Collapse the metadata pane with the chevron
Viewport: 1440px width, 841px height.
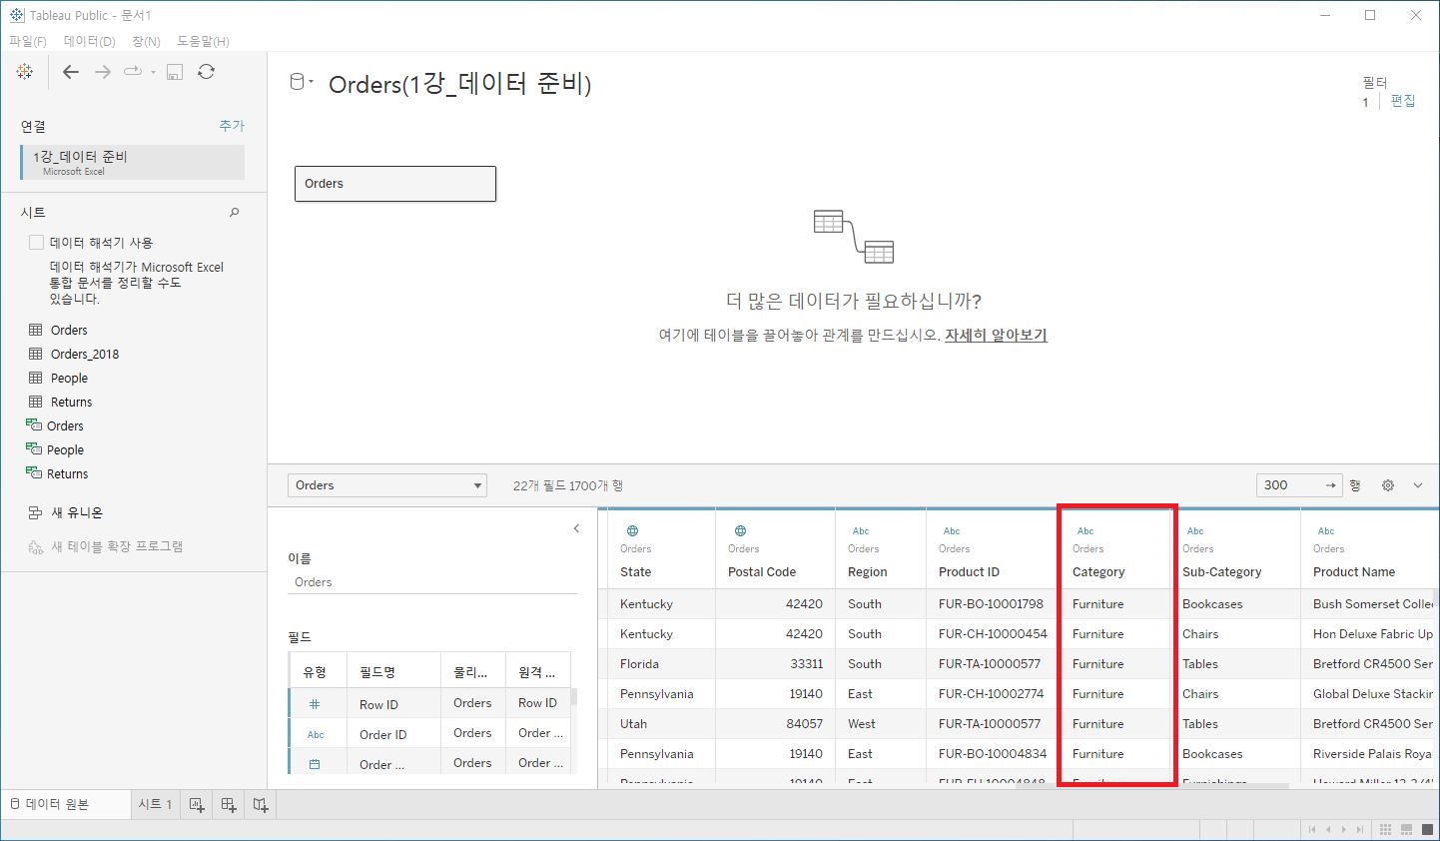pyautogui.click(x=576, y=528)
